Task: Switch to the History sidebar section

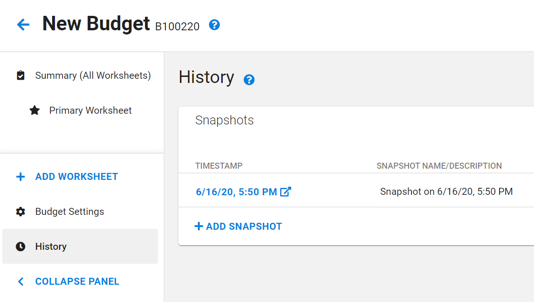Action: 51,246
